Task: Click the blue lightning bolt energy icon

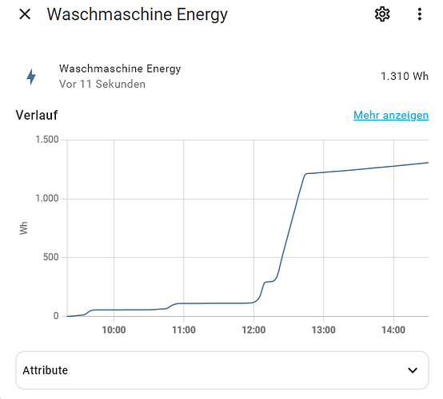Action: coord(31,77)
